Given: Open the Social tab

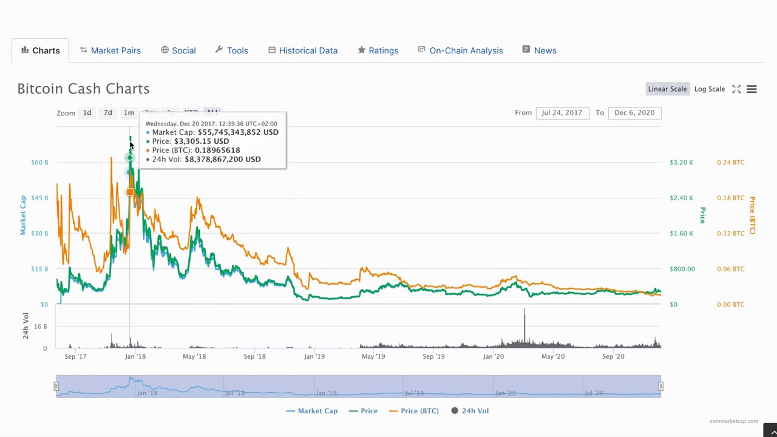Looking at the screenshot, I should (178, 50).
